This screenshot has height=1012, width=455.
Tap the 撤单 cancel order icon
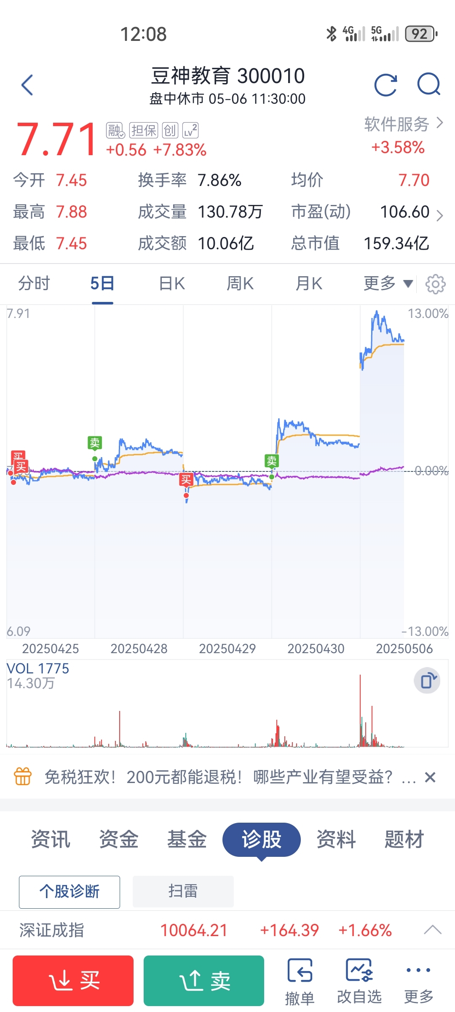pos(300,981)
